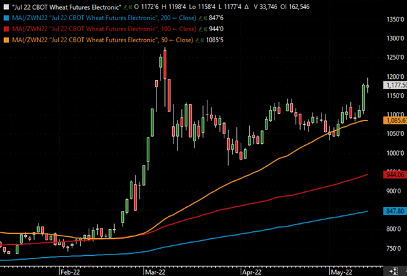Image resolution: width=407 pixels, height=276 pixels.
Task: Click the 944'0 value of the 100 MA
Action: pos(216,29)
